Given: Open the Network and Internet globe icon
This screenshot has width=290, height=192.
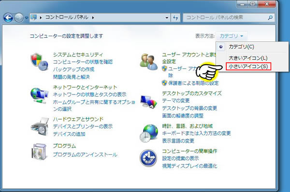Looking at the screenshot, I should click(40, 96).
